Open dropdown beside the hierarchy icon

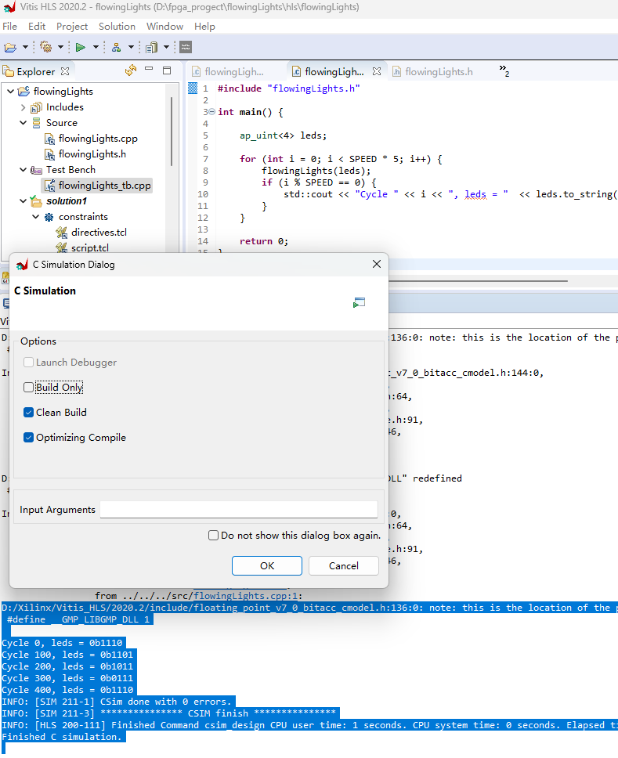click(x=131, y=47)
